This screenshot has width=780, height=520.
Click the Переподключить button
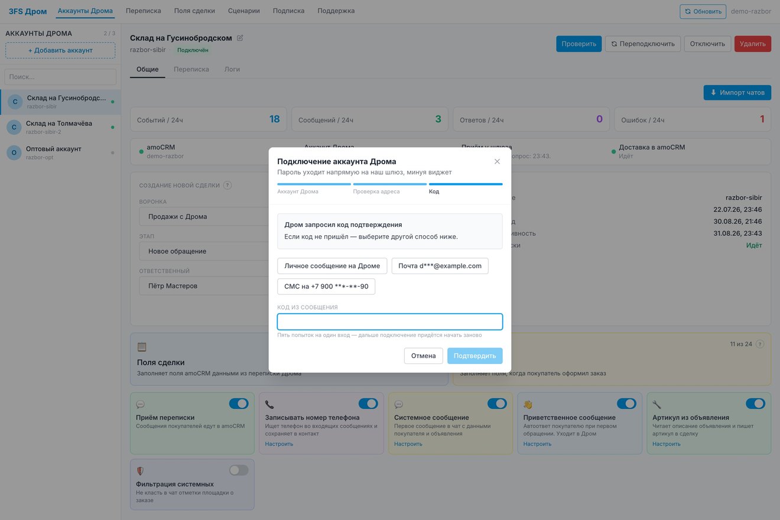click(x=643, y=44)
